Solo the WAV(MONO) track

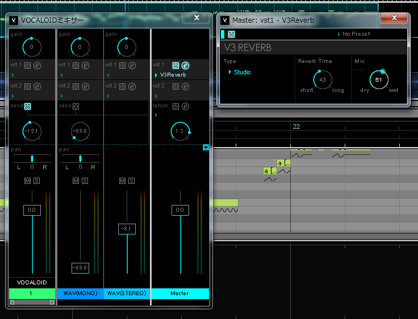tap(85, 181)
